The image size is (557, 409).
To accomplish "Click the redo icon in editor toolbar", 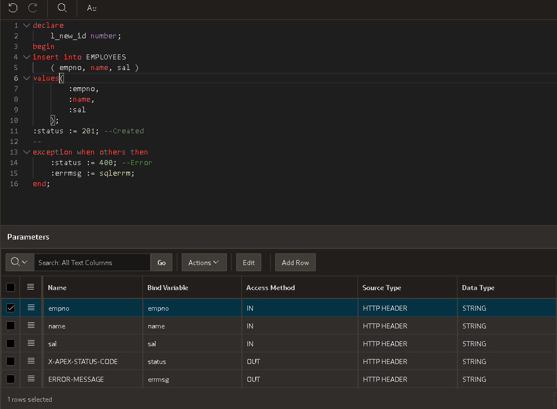I will (x=33, y=8).
